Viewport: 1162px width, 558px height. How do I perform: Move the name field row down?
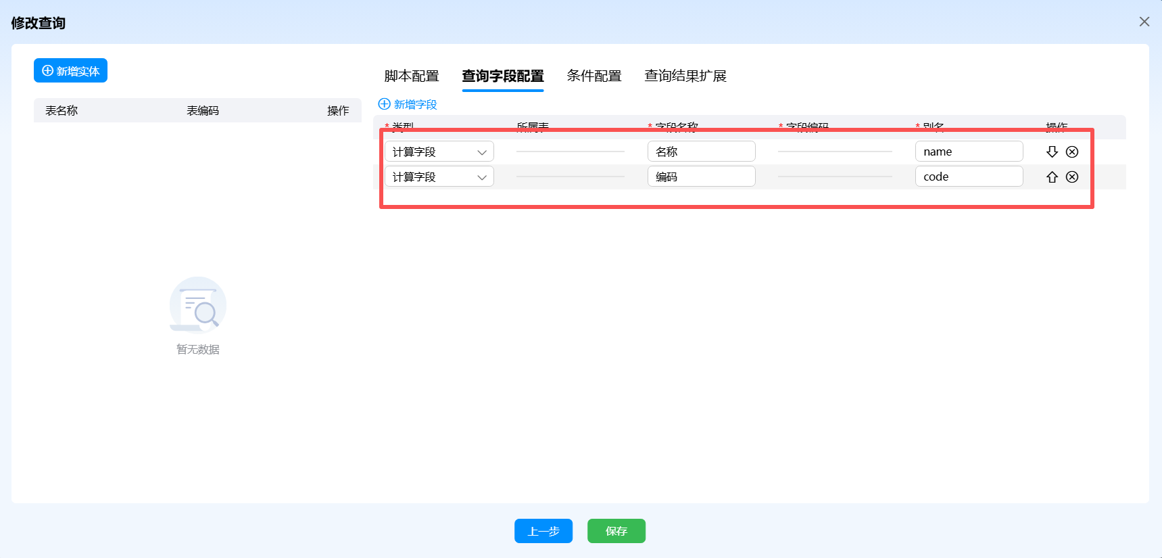[1052, 152]
